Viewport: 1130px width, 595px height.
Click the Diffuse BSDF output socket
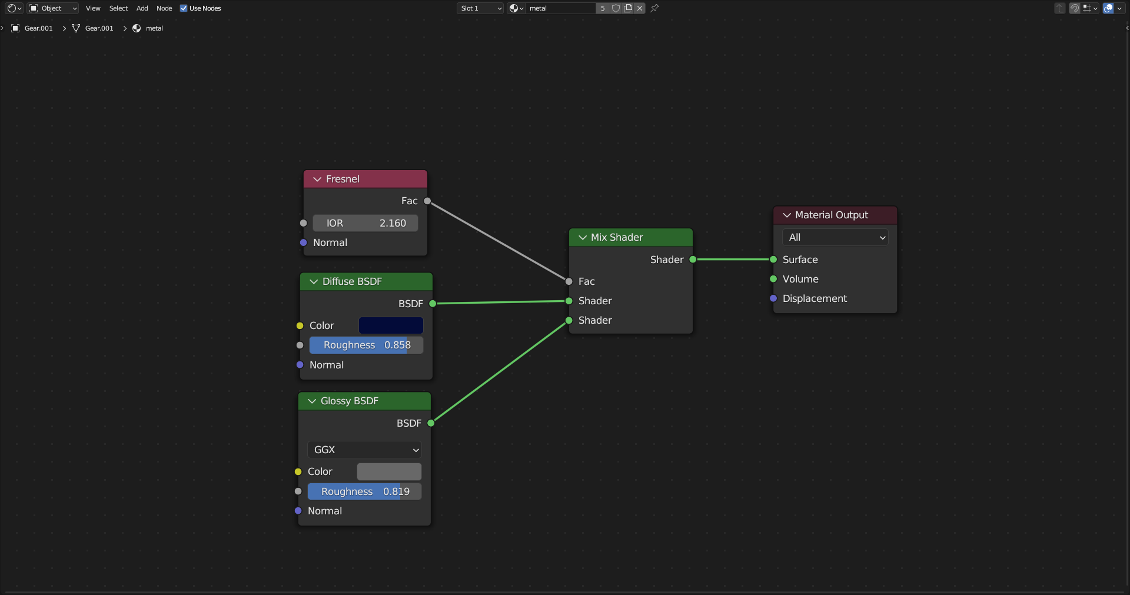(x=433, y=304)
